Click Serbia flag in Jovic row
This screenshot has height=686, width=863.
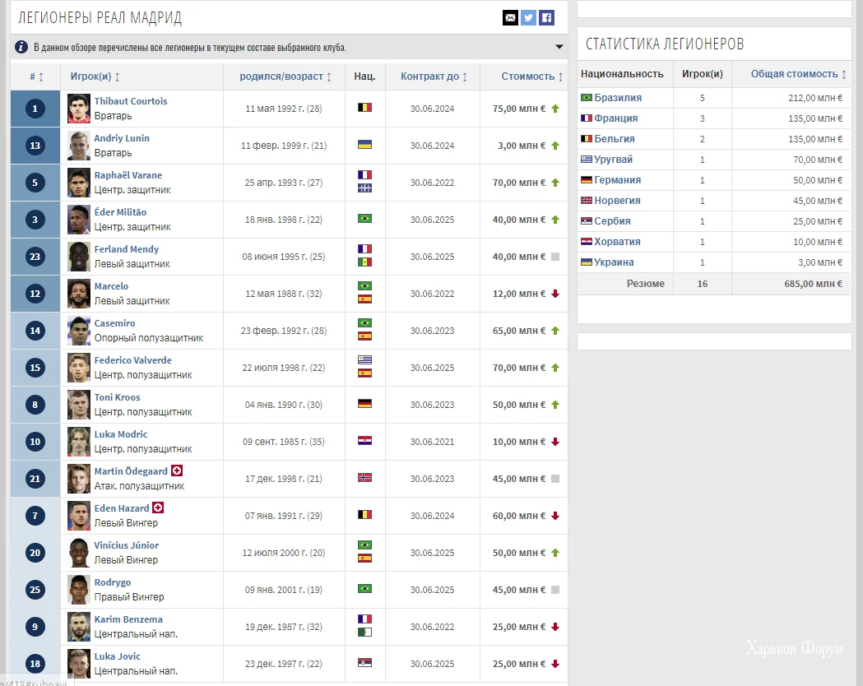364,662
